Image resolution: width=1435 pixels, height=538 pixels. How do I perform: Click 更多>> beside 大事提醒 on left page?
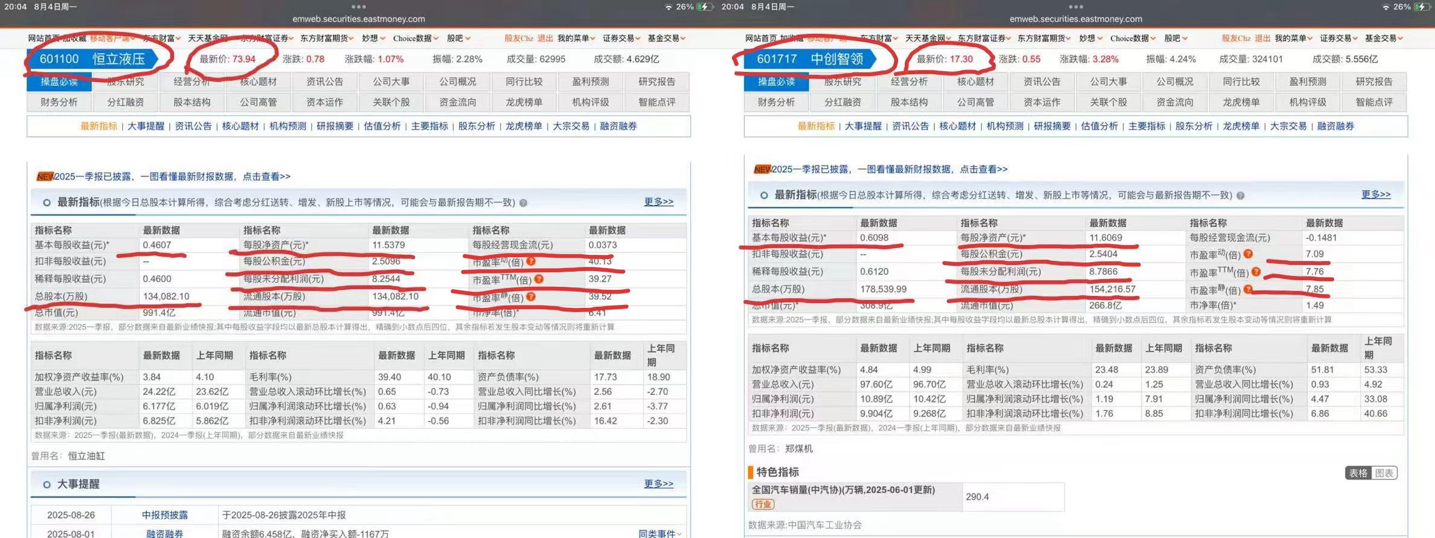click(658, 484)
